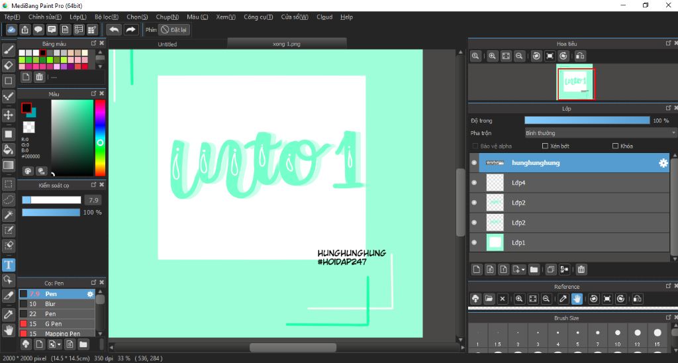Tick the Khóa checkbox

click(615, 146)
